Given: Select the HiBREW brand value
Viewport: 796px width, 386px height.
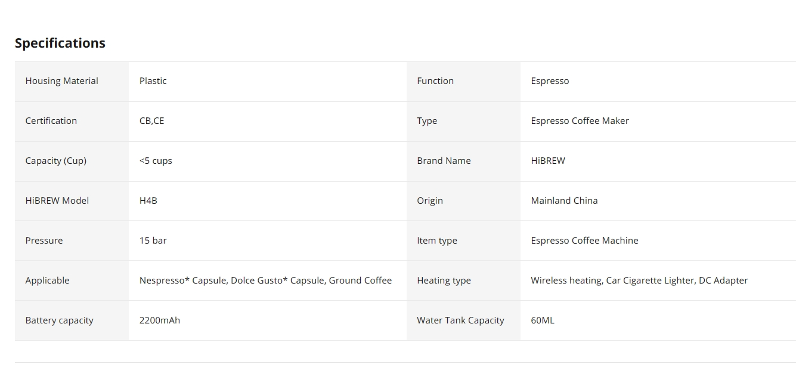Looking at the screenshot, I should coord(548,161).
